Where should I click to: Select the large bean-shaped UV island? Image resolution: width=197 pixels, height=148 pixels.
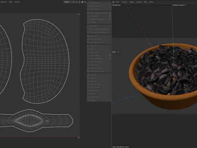45,62
